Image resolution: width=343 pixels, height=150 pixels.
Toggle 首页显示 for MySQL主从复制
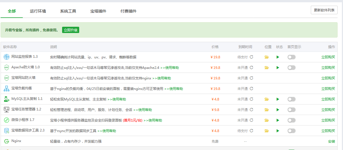291,99
